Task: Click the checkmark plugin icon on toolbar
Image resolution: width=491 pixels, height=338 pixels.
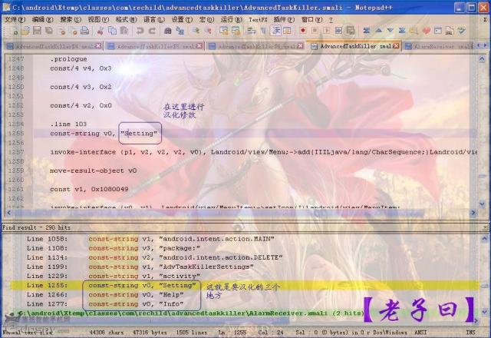Action: pos(462,31)
